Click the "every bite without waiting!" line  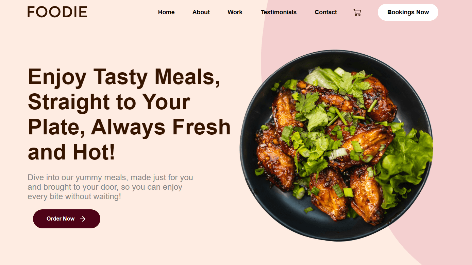(74, 196)
